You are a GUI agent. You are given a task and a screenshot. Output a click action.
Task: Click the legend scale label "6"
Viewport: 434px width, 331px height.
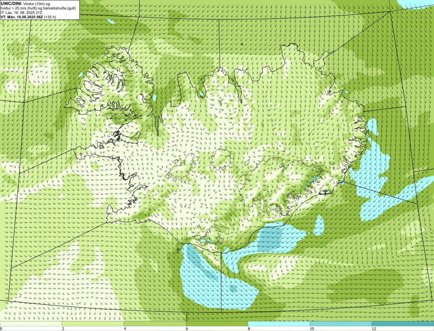pos(187,329)
